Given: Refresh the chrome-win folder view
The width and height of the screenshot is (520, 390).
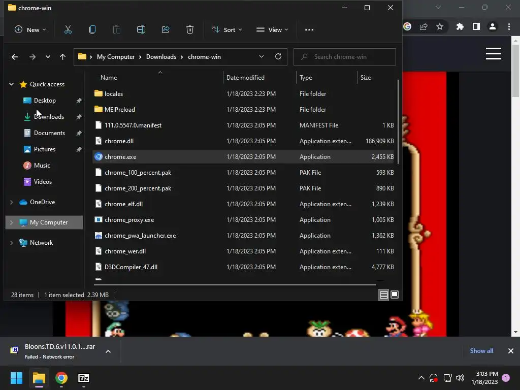Looking at the screenshot, I should pyautogui.click(x=278, y=56).
